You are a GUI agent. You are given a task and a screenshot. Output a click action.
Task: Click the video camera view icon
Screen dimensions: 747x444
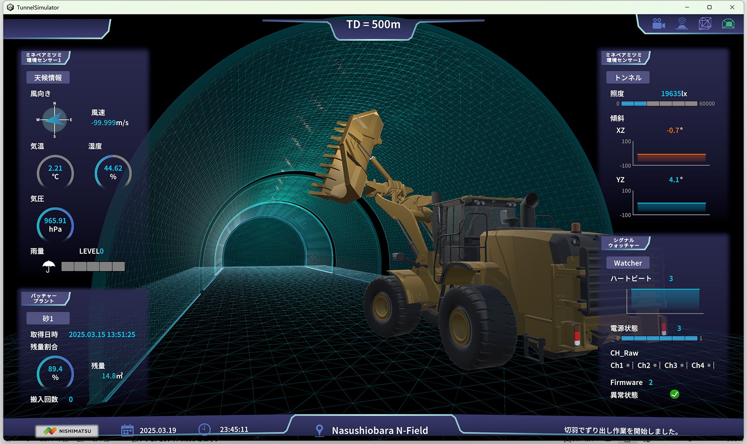coord(658,24)
